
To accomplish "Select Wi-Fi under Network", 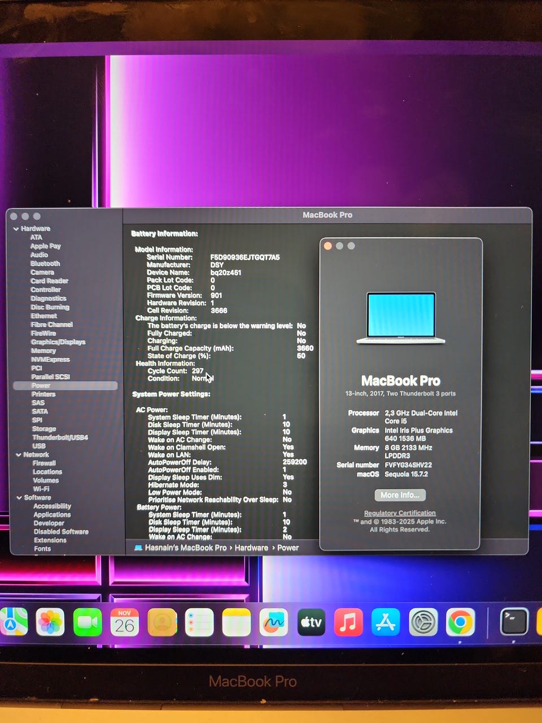I will (x=41, y=489).
